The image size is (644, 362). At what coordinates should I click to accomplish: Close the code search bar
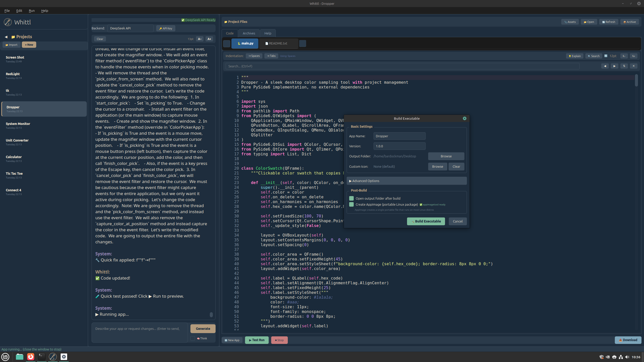[x=634, y=66]
